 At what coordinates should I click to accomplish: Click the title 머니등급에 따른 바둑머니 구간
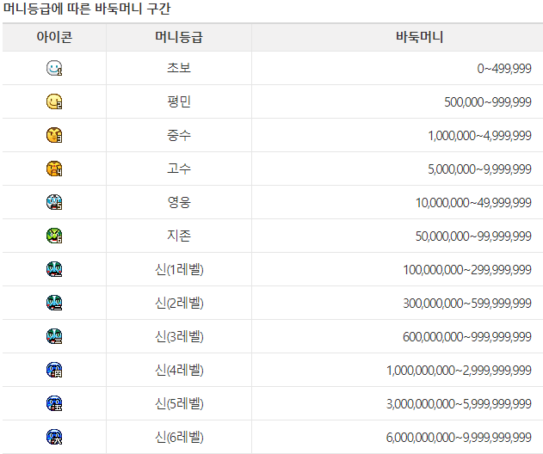coord(87,9)
